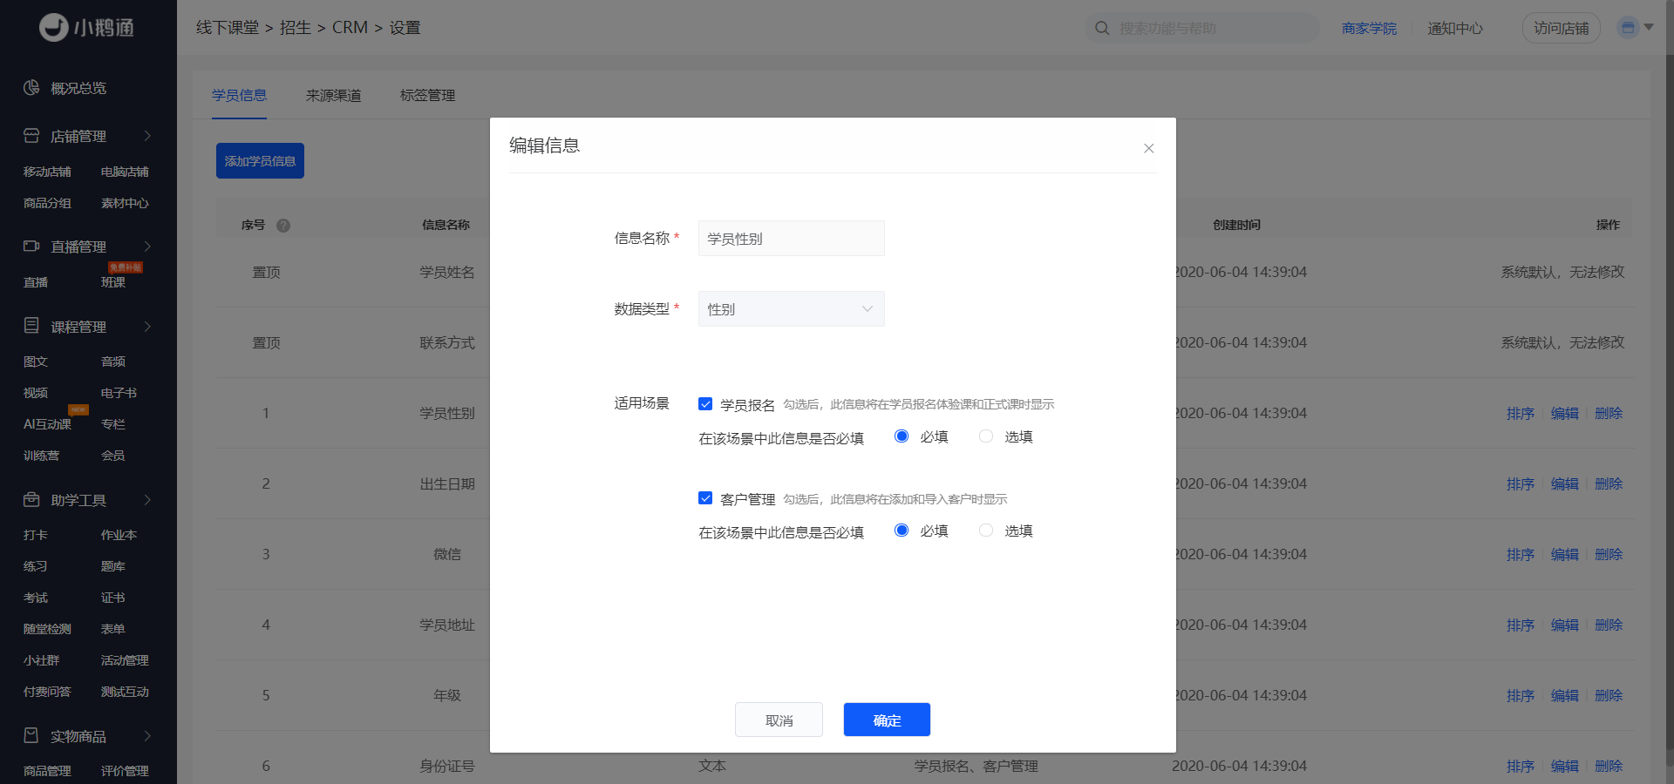
Task: Click the search magnifier icon
Action: coord(1102,28)
